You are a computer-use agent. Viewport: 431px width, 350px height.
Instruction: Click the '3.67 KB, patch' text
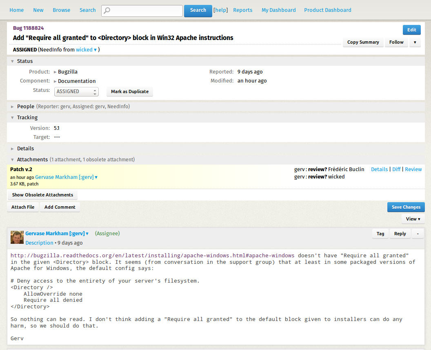24,184
